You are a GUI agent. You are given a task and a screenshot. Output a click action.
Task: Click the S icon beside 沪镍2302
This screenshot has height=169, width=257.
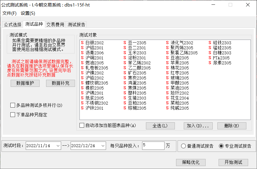(x=82, y=73)
